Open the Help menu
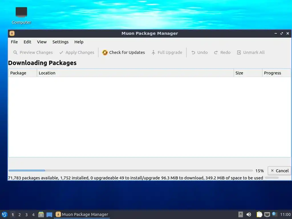This screenshot has height=219, width=292. coord(79,42)
